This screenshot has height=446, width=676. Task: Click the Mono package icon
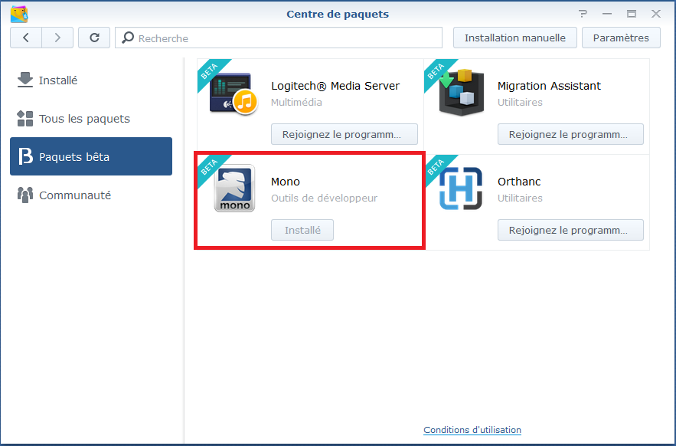click(x=233, y=189)
